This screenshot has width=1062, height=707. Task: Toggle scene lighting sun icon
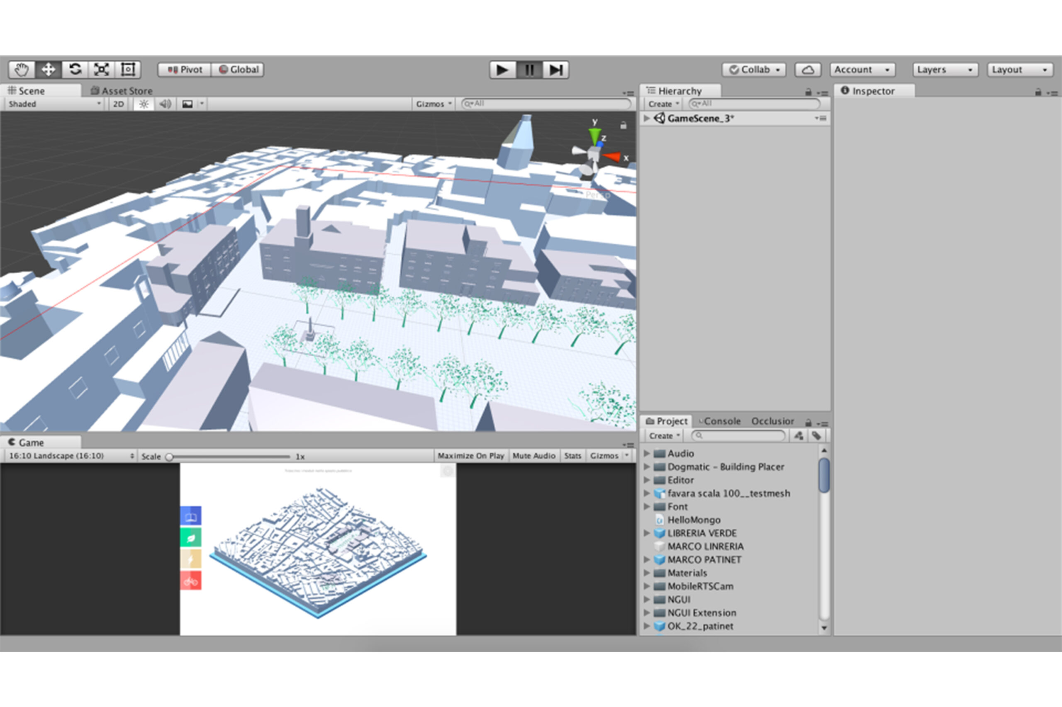coord(144,104)
